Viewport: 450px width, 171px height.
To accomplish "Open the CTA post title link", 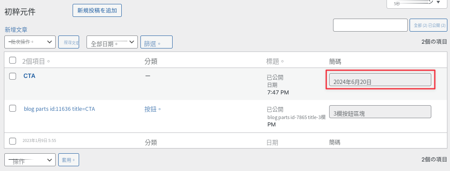I will [x=29, y=76].
